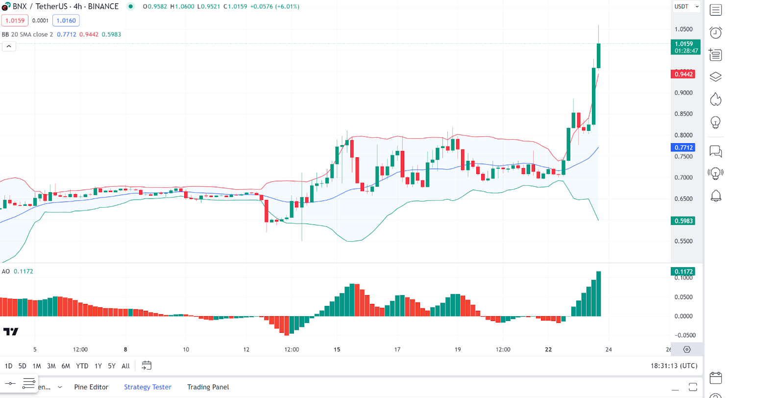784x398 pixels.
Task: Click the 18:31:13 (UTC) timezone clock
Action: pos(674,366)
